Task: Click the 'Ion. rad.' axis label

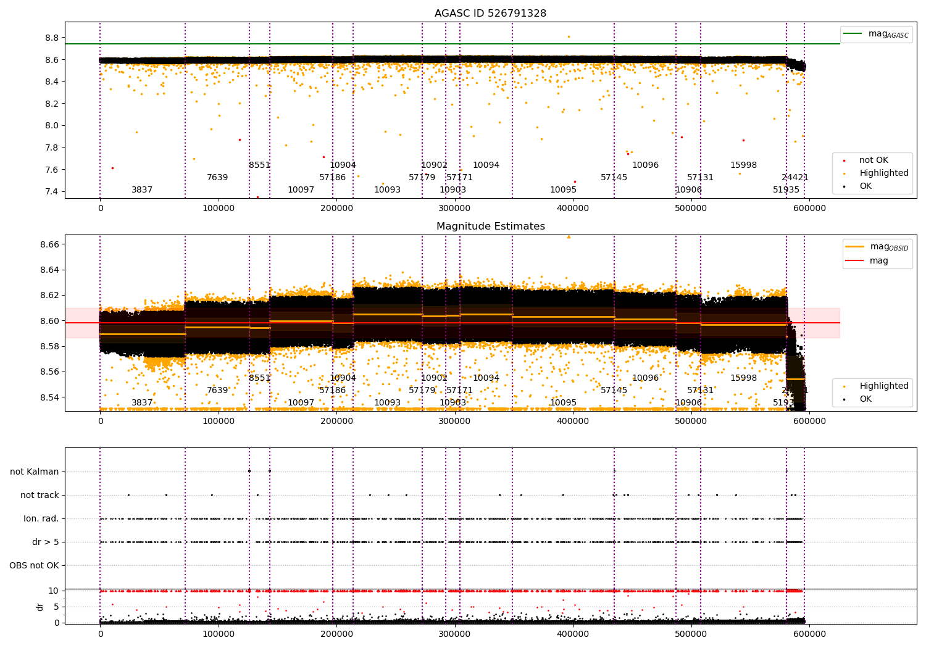Action: pyautogui.click(x=41, y=518)
